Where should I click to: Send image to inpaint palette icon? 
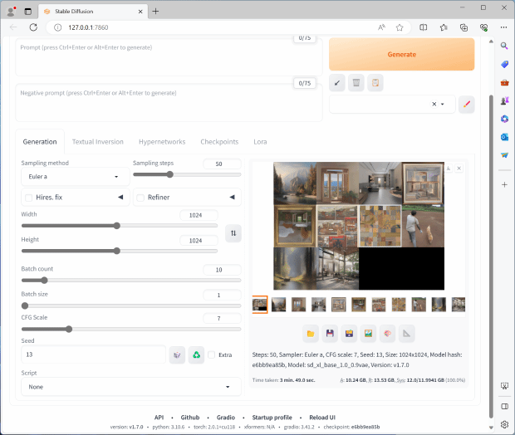click(388, 334)
